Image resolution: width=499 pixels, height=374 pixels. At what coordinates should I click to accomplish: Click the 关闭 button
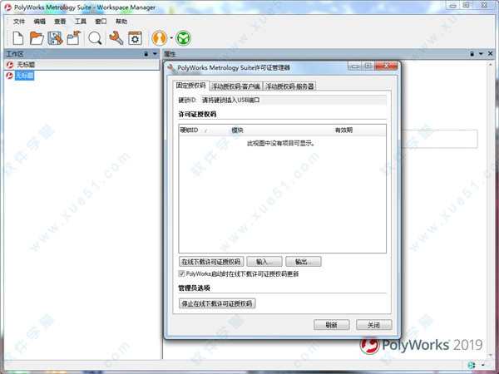[374, 325]
